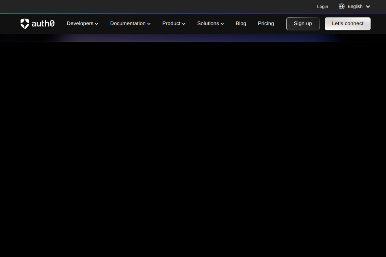Click the chevron next to English
386x257 pixels.
click(x=368, y=7)
